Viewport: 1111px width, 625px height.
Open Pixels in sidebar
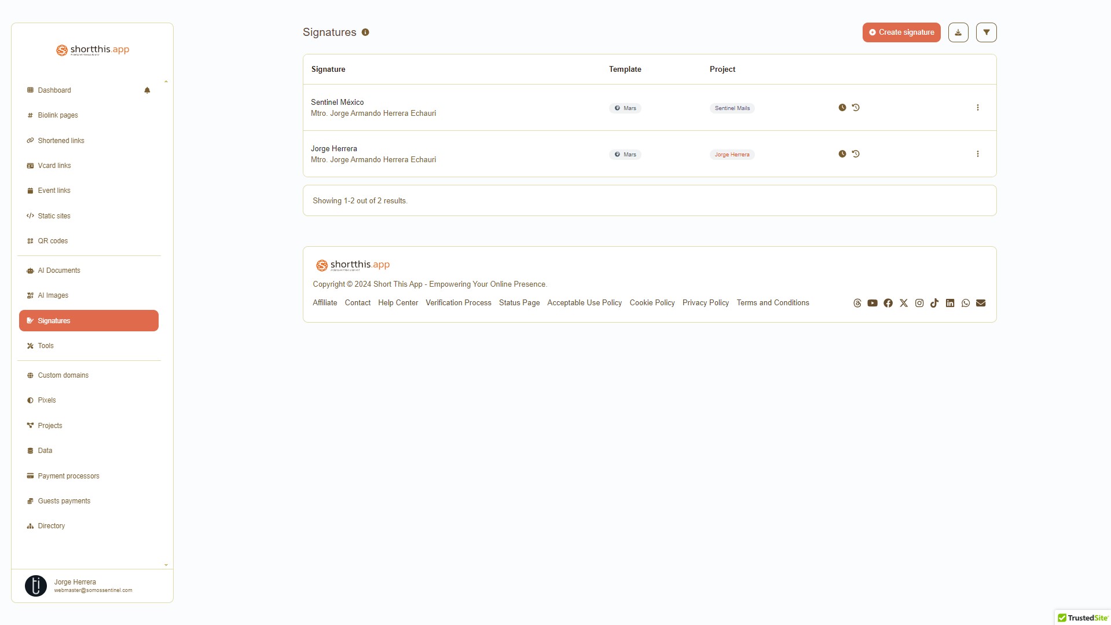pyautogui.click(x=47, y=400)
